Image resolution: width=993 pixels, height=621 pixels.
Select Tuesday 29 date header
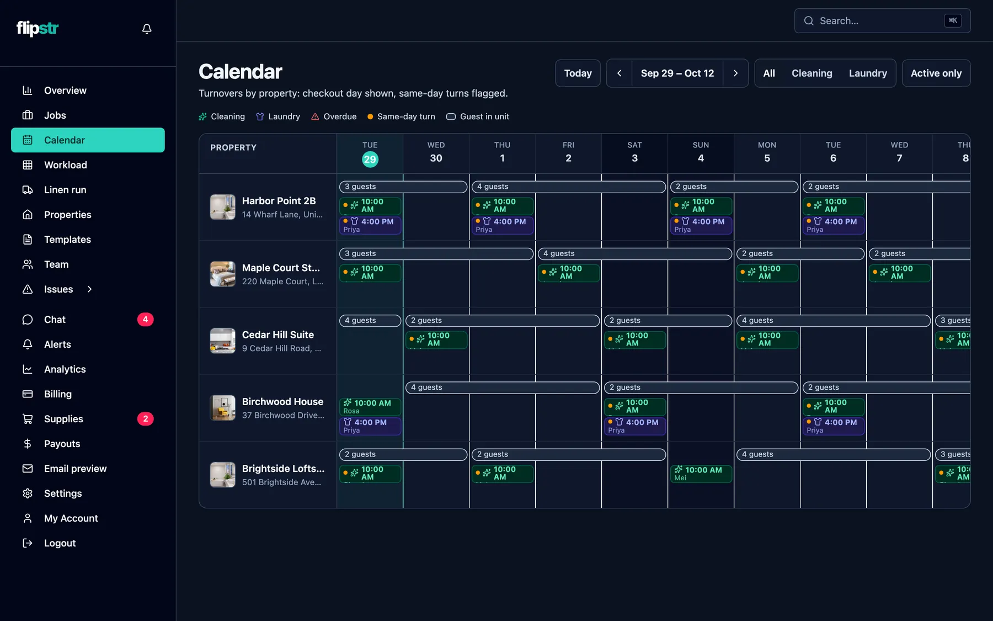(370, 153)
